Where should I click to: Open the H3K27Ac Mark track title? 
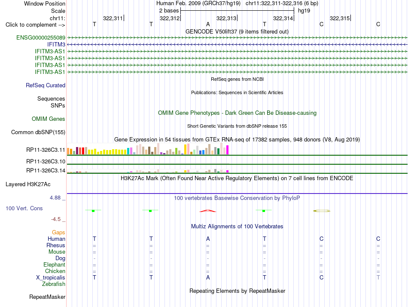(x=237, y=178)
